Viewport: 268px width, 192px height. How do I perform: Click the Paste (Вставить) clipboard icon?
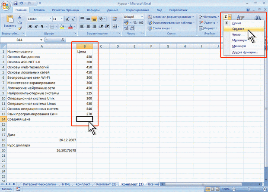[x=9, y=20]
